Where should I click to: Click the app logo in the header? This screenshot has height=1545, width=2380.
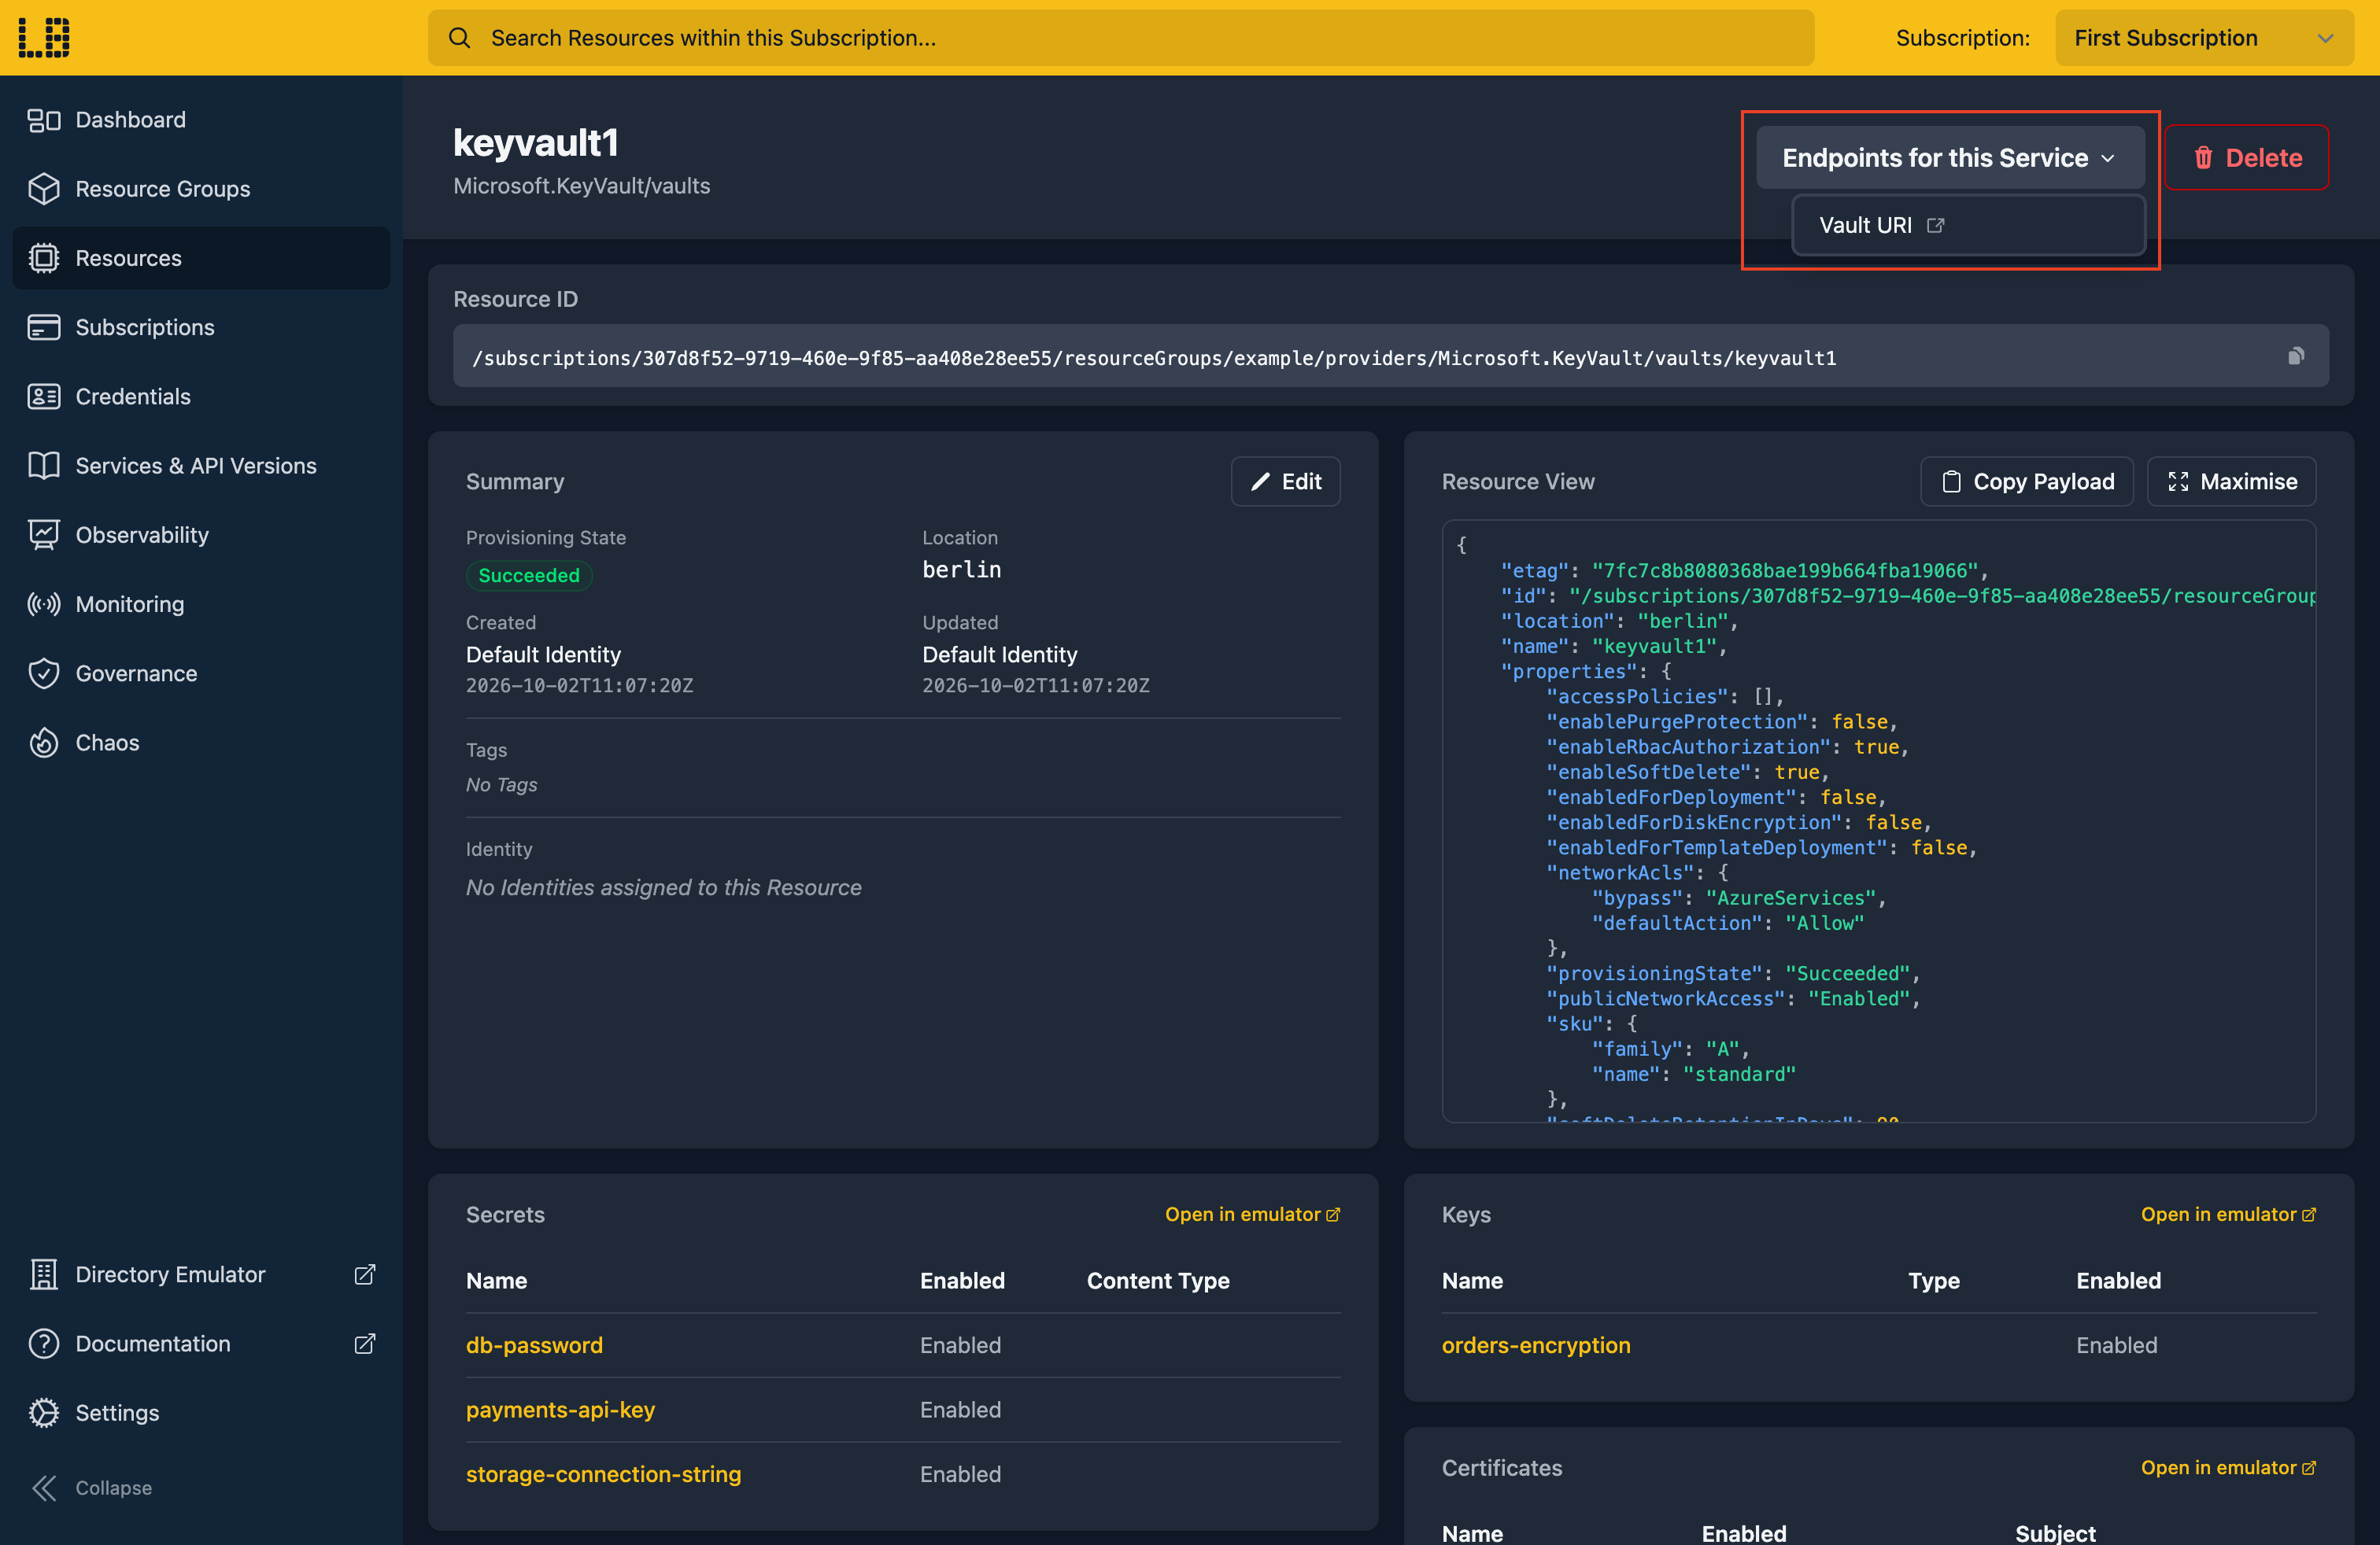tap(44, 38)
